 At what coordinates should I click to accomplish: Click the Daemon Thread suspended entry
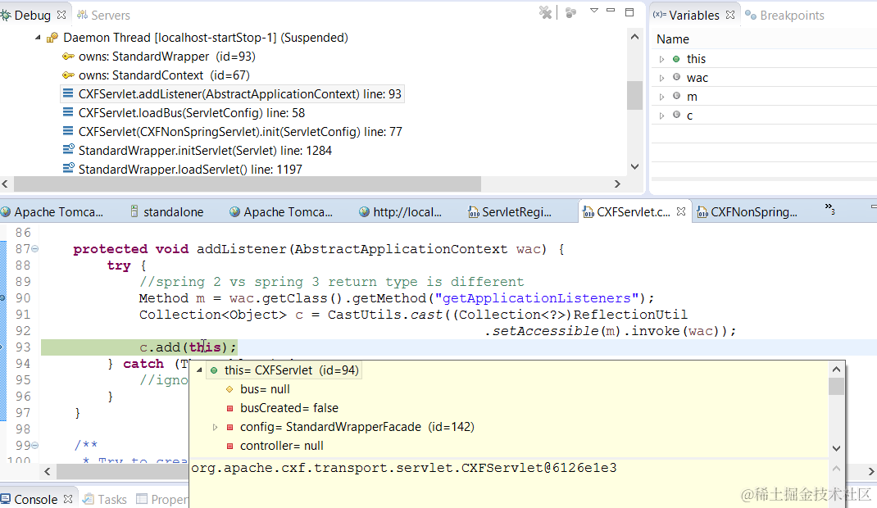tap(198, 38)
